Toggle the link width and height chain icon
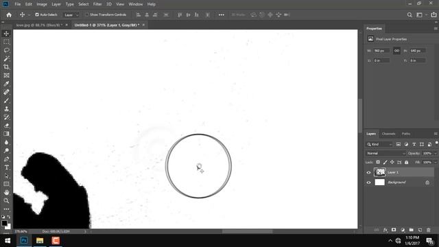 click(396, 51)
